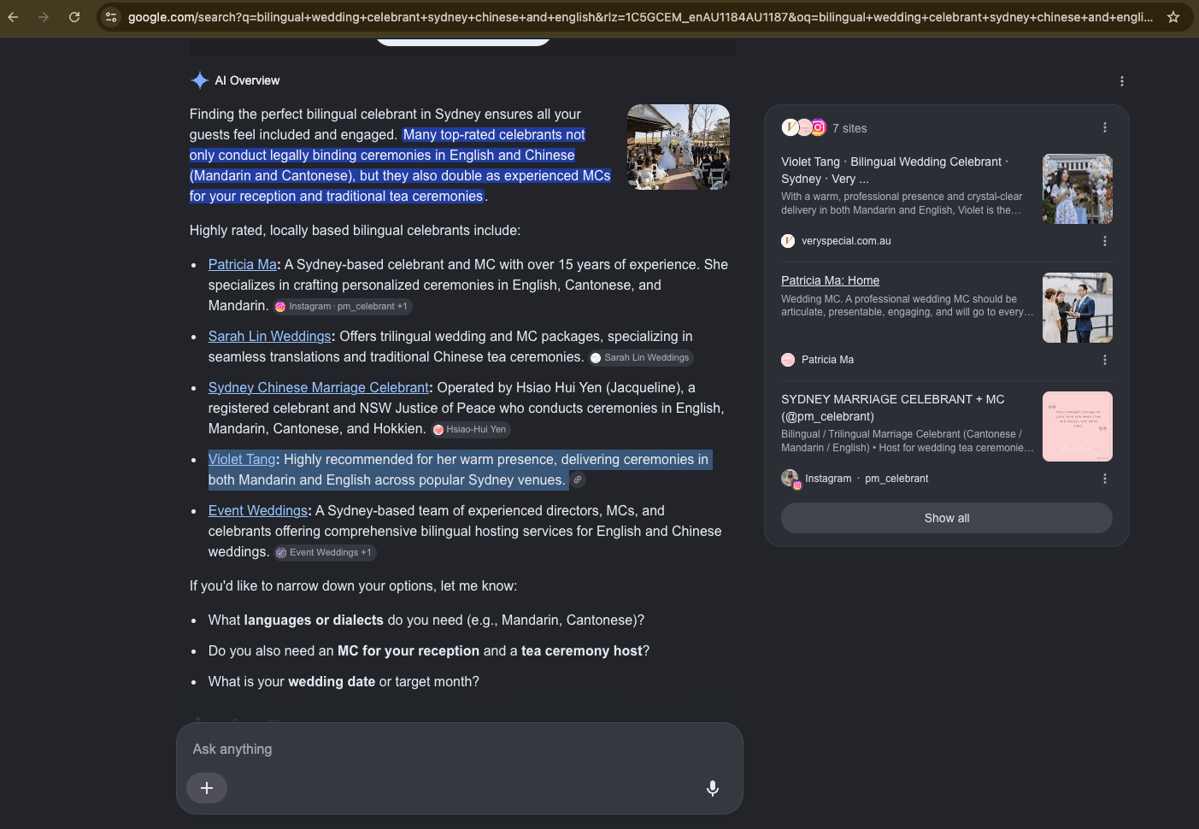Click the Ask anything input field
The image size is (1199, 829).
coord(460,750)
